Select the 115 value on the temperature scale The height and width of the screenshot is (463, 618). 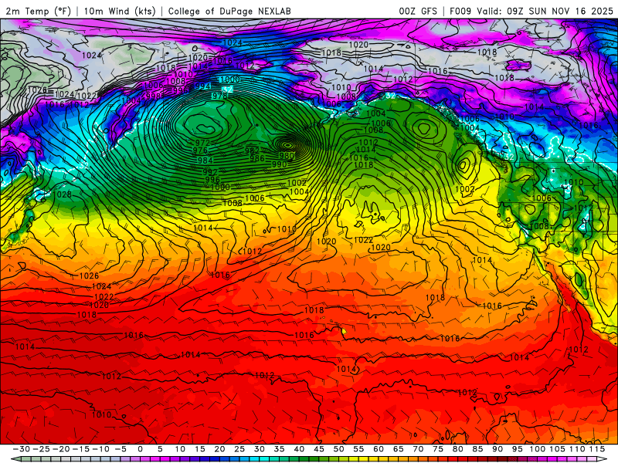tap(597, 449)
